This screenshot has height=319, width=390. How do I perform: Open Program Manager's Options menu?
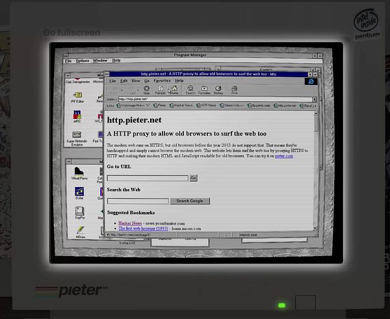83,60
